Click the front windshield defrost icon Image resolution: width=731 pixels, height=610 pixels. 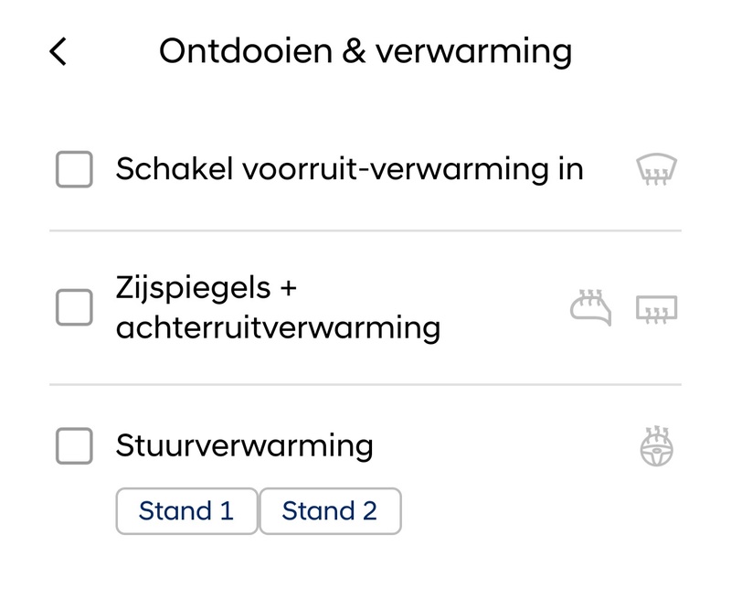657,170
